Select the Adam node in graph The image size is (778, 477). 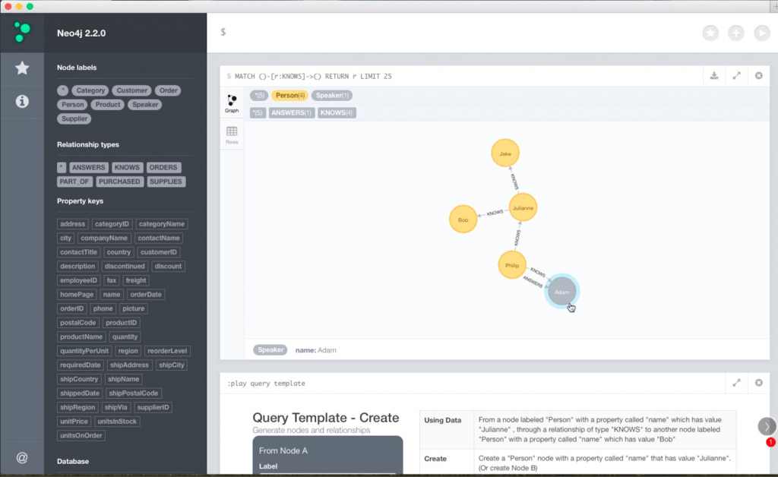click(x=561, y=292)
